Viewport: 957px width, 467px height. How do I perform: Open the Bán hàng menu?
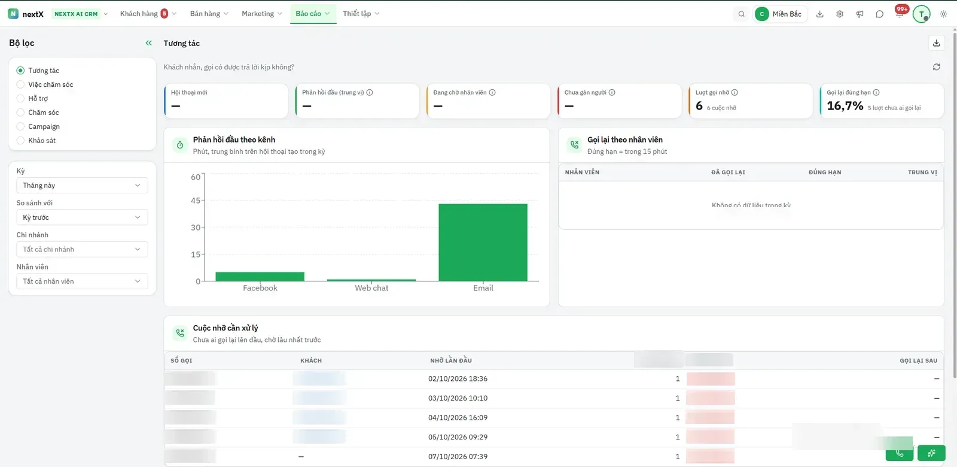click(x=209, y=14)
